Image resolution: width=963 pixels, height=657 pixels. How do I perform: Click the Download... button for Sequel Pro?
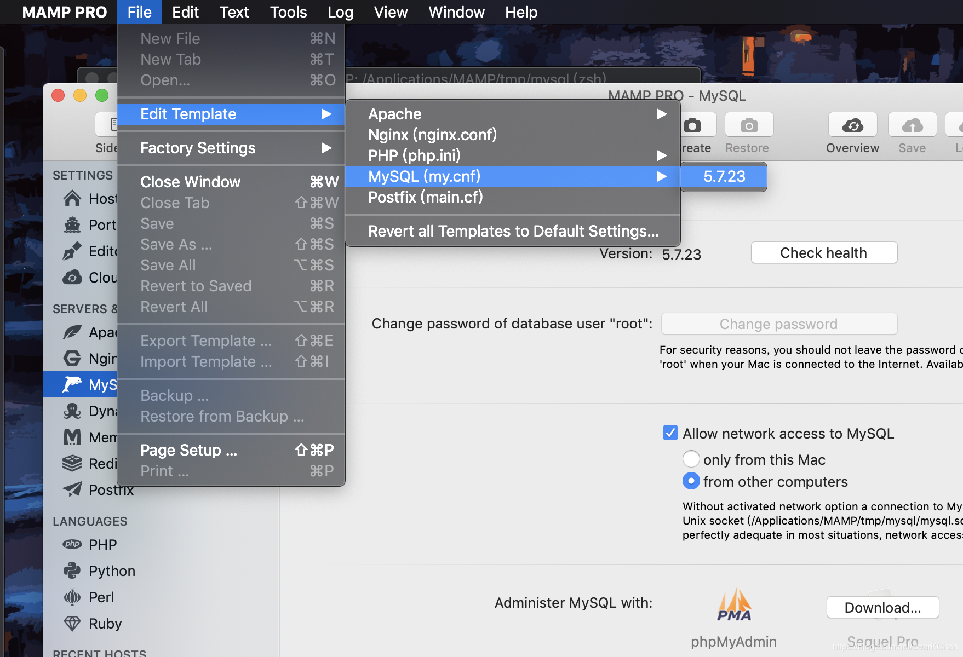[x=882, y=607]
